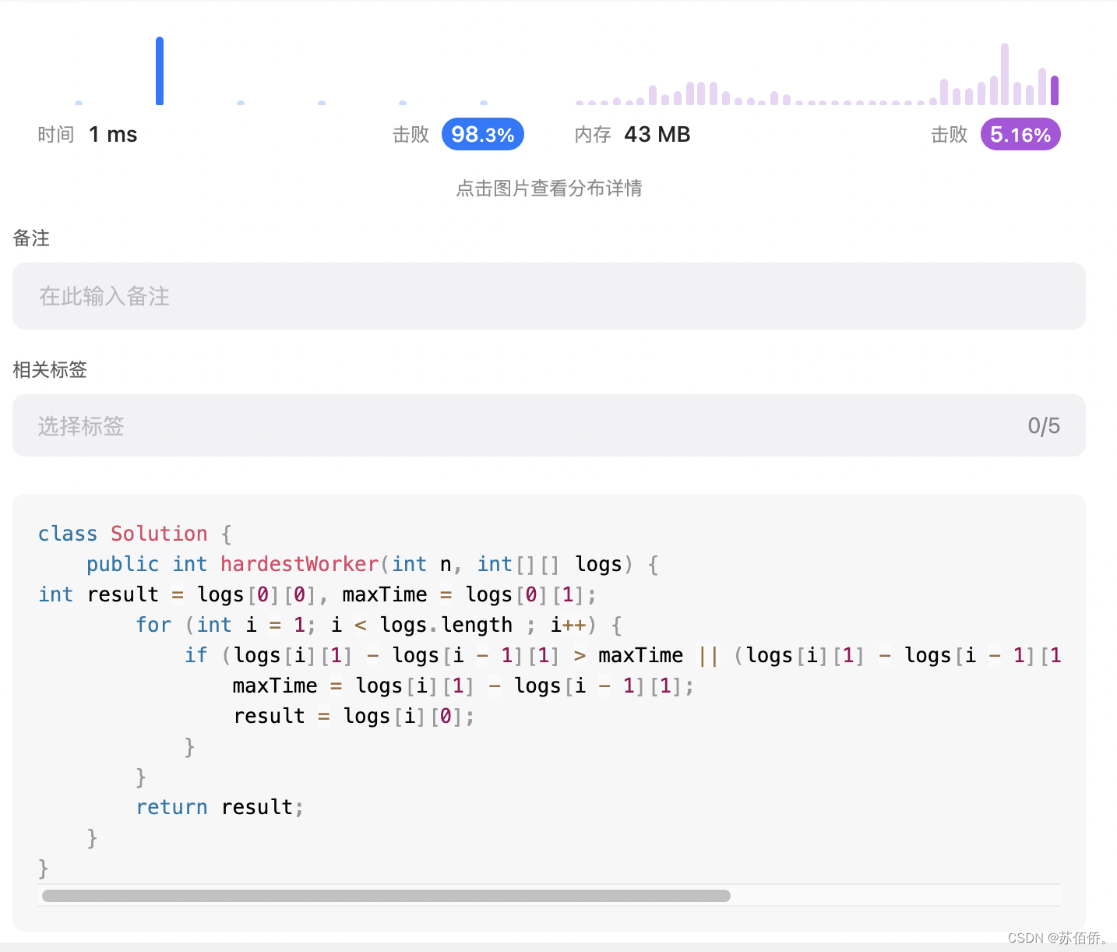Click the 'return result;' code line

point(220,807)
